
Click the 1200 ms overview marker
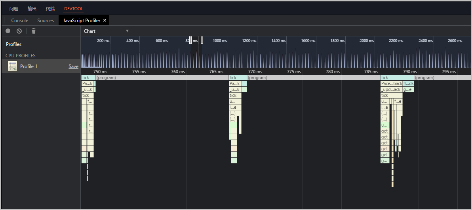(249, 41)
